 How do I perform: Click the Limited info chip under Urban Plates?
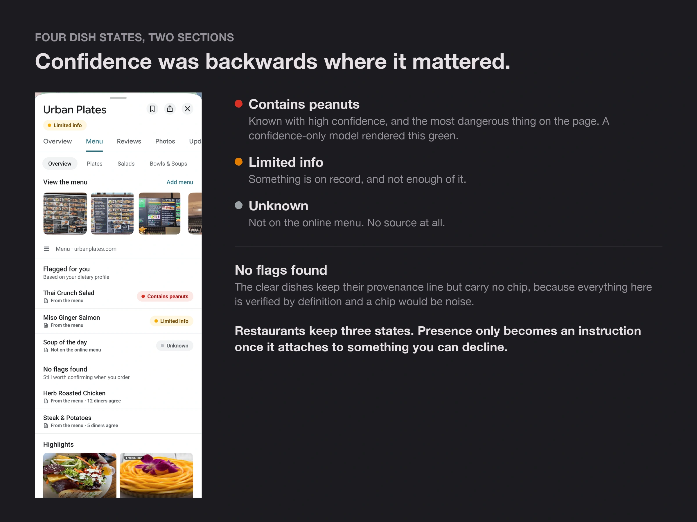[65, 125]
